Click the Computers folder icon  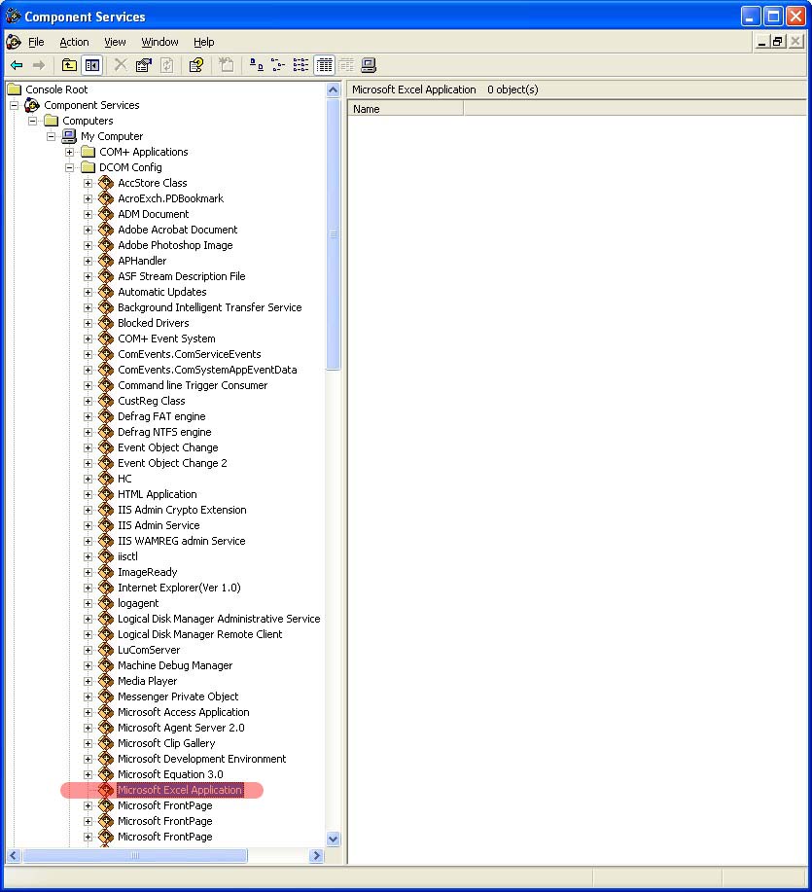[52, 121]
